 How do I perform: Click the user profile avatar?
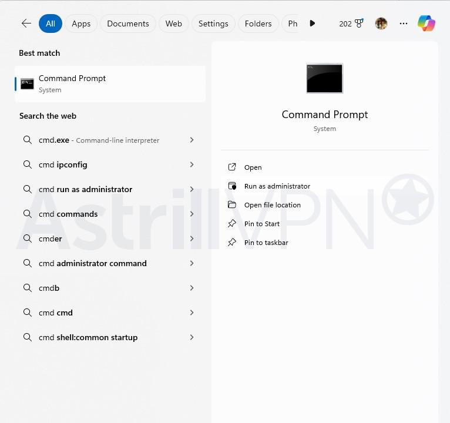(381, 23)
